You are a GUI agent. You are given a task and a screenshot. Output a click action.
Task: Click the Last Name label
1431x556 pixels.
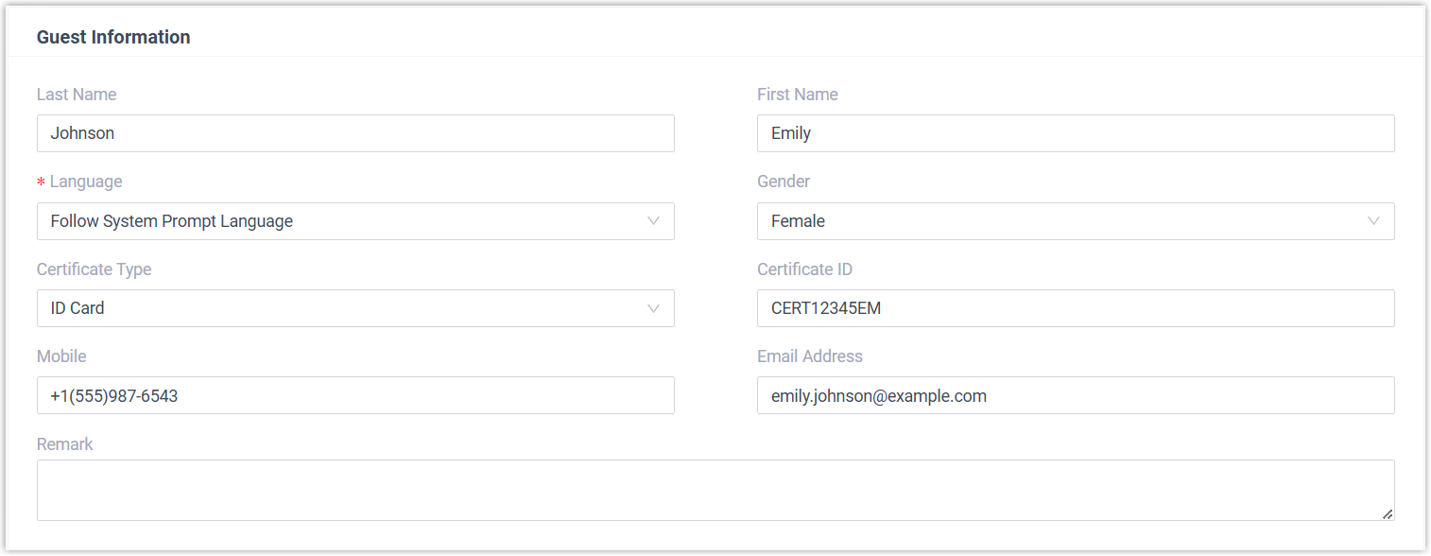coord(77,95)
